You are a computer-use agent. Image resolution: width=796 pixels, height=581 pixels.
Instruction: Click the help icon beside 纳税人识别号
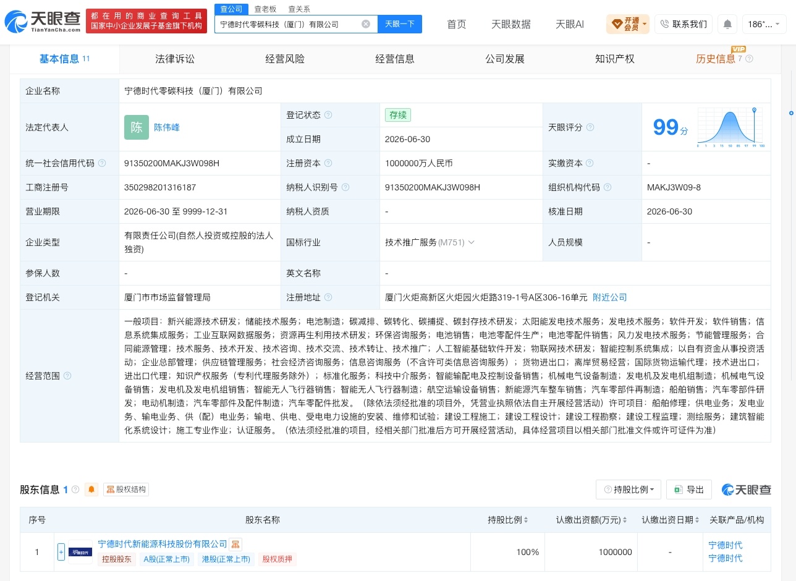coord(345,187)
